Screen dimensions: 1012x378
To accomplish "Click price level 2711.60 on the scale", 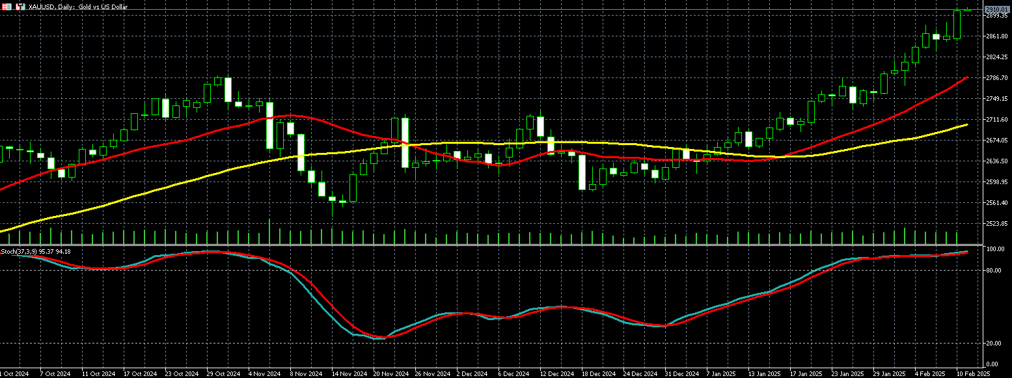I will [996, 120].
